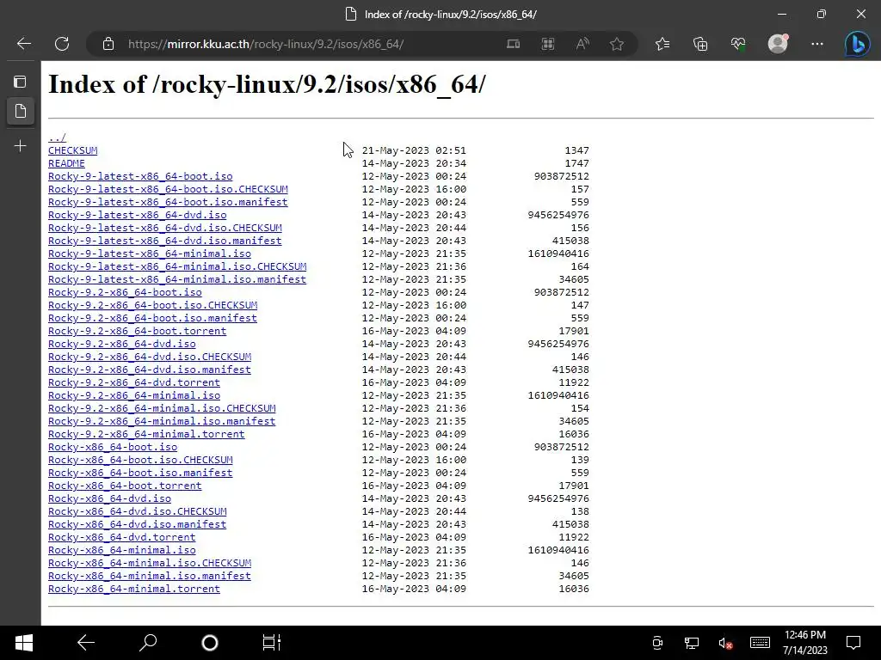Download Rocky-9.2-x86_64-boot.iso
Screen dimensions: 881x660
[x=125, y=292]
